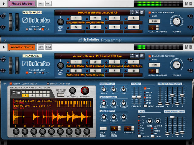Viewport: 194px width, 145px height.
Task: Solo the Acoustic Drums channel
Action: [48, 47]
